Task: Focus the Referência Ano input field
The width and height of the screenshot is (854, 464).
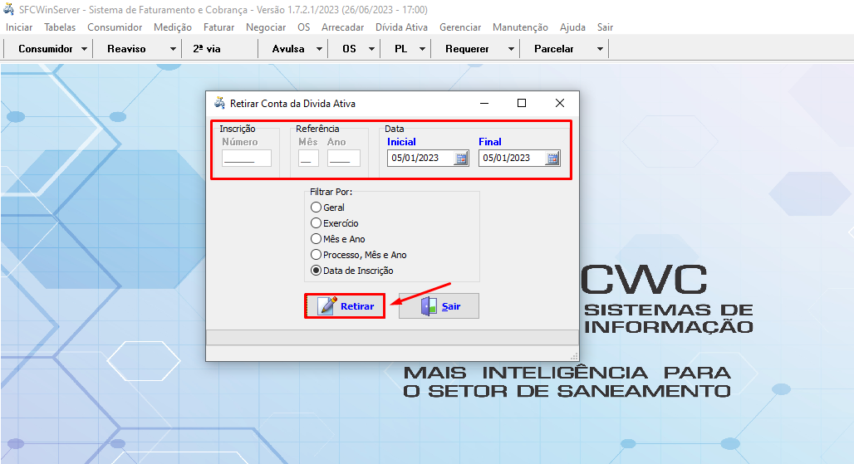Action: pos(344,159)
